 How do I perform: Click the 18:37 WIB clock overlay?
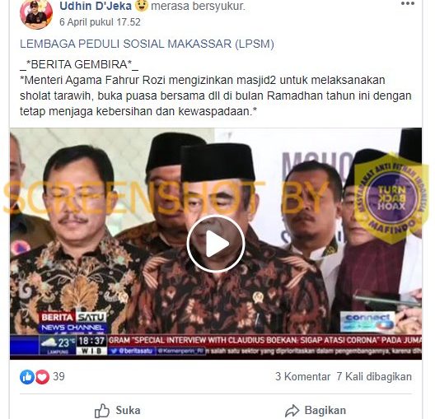point(91,344)
